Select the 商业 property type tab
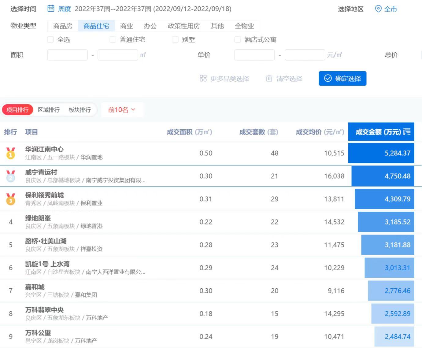This screenshot has width=422, height=348. coord(126,26)
